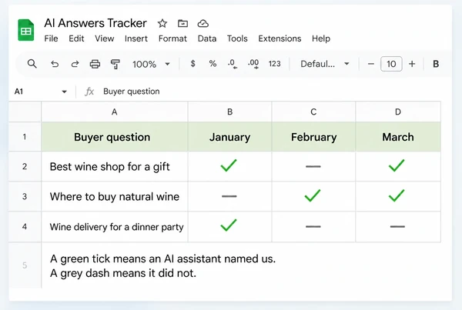Toggle bold formatting

pos(436,64)
